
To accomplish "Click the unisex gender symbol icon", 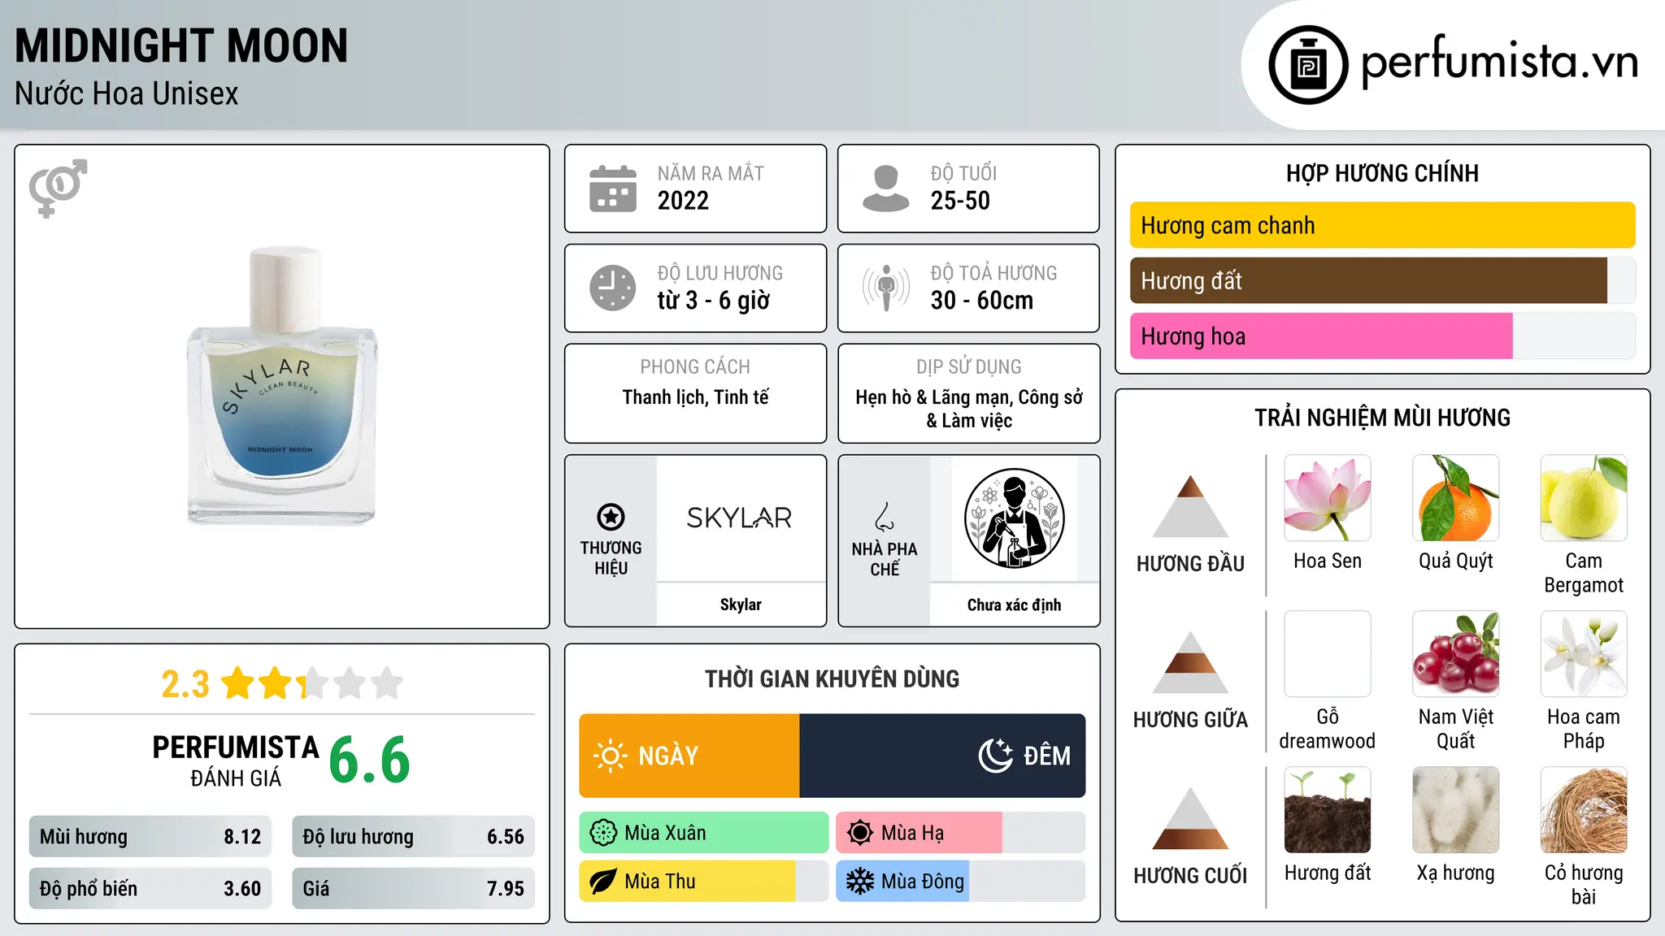I will [58, 188].
